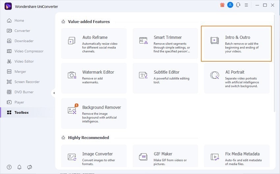This screenshot has height=174, width=280.
Task: Click the gift box icon in title bar
Action: (222, 5)
